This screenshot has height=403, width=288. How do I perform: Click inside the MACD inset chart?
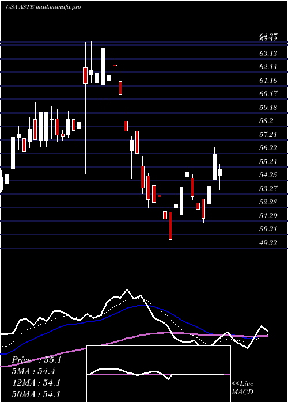click(x=158, y=374)
